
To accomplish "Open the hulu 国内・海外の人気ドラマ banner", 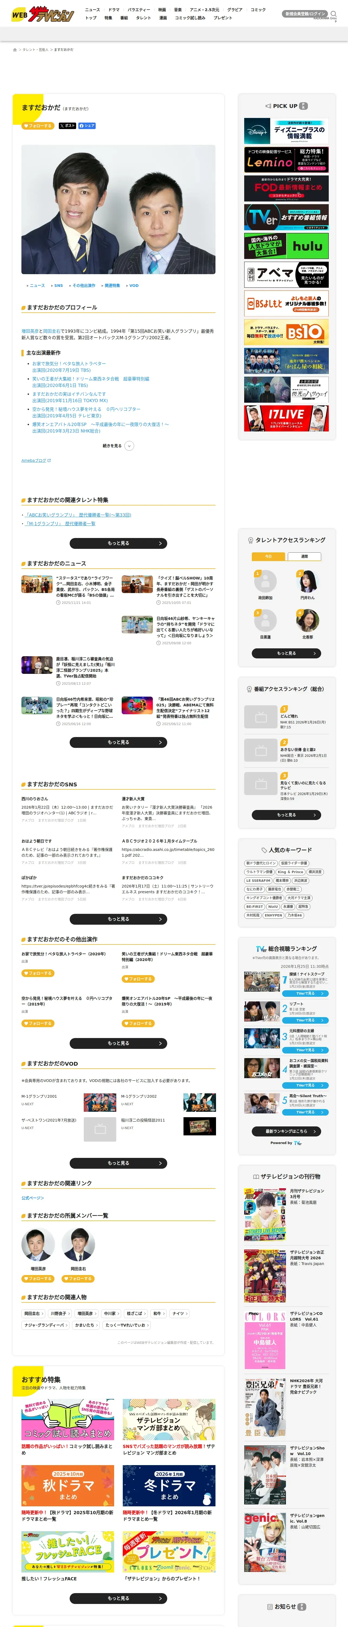I will [x=286, y=246].
